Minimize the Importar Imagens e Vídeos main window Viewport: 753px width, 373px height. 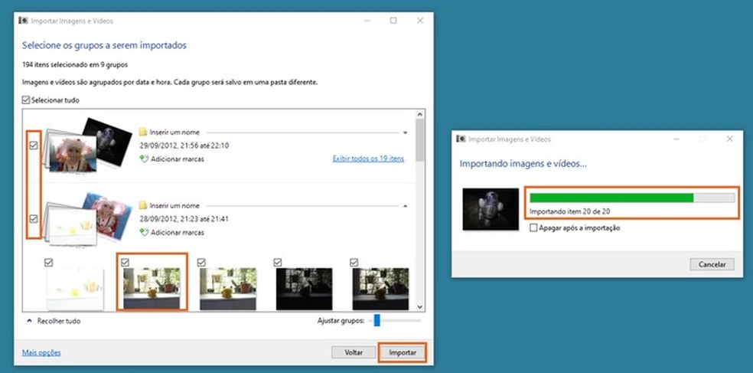[367, 21]
